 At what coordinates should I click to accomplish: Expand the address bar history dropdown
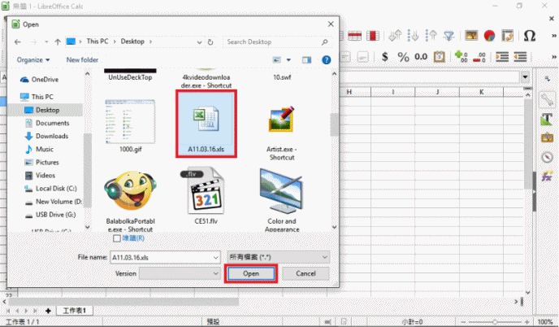tap(199, 42)
